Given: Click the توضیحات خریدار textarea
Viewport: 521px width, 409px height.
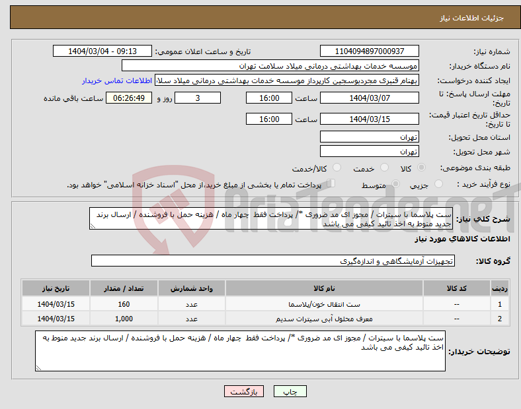Looking at the screenshot, I should pyautogui.click(x=240, y=351).
